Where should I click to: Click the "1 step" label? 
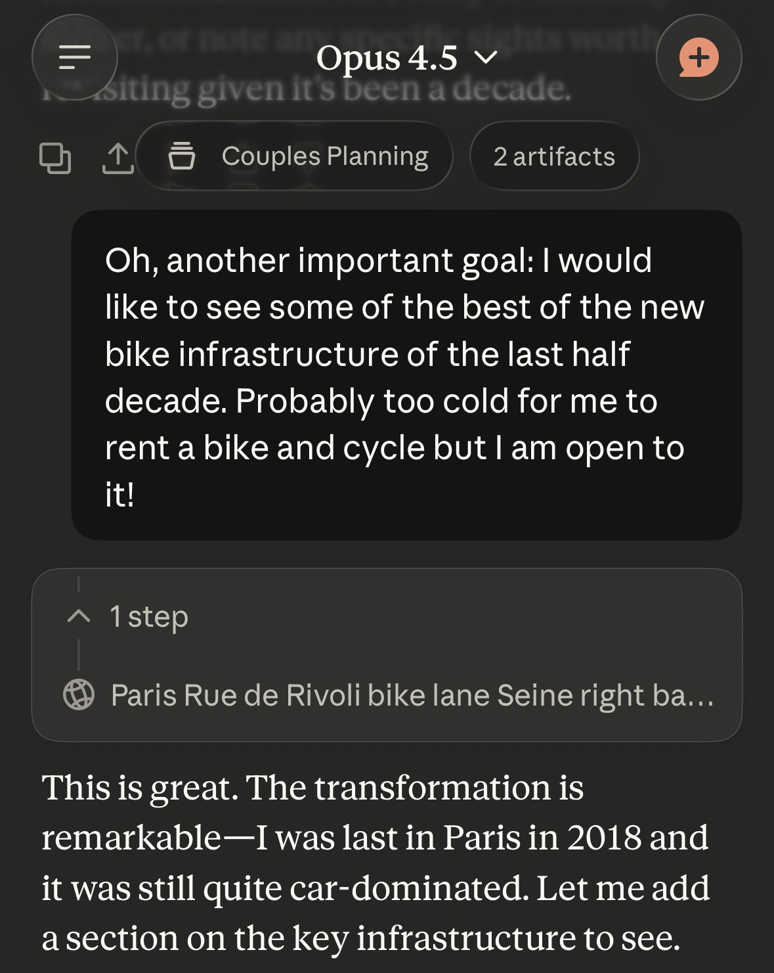[149, 616]
